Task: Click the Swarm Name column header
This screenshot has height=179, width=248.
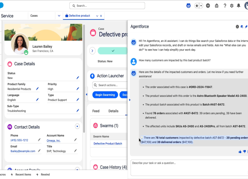Action: (101, 136)
